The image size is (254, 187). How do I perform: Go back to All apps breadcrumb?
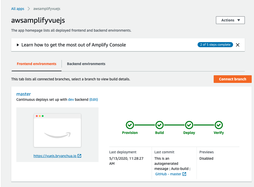tap(18, 9)
